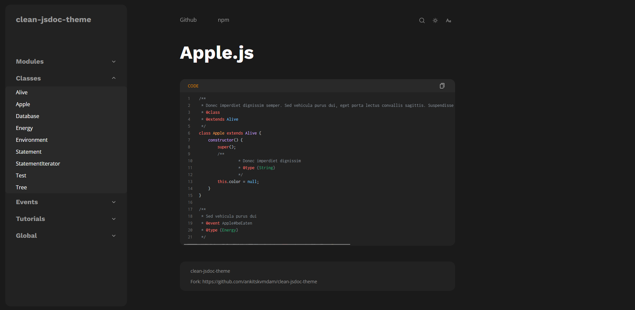The image size is (635, 310).
Task: Open the fork repository link
Action: tap(260, 282)
